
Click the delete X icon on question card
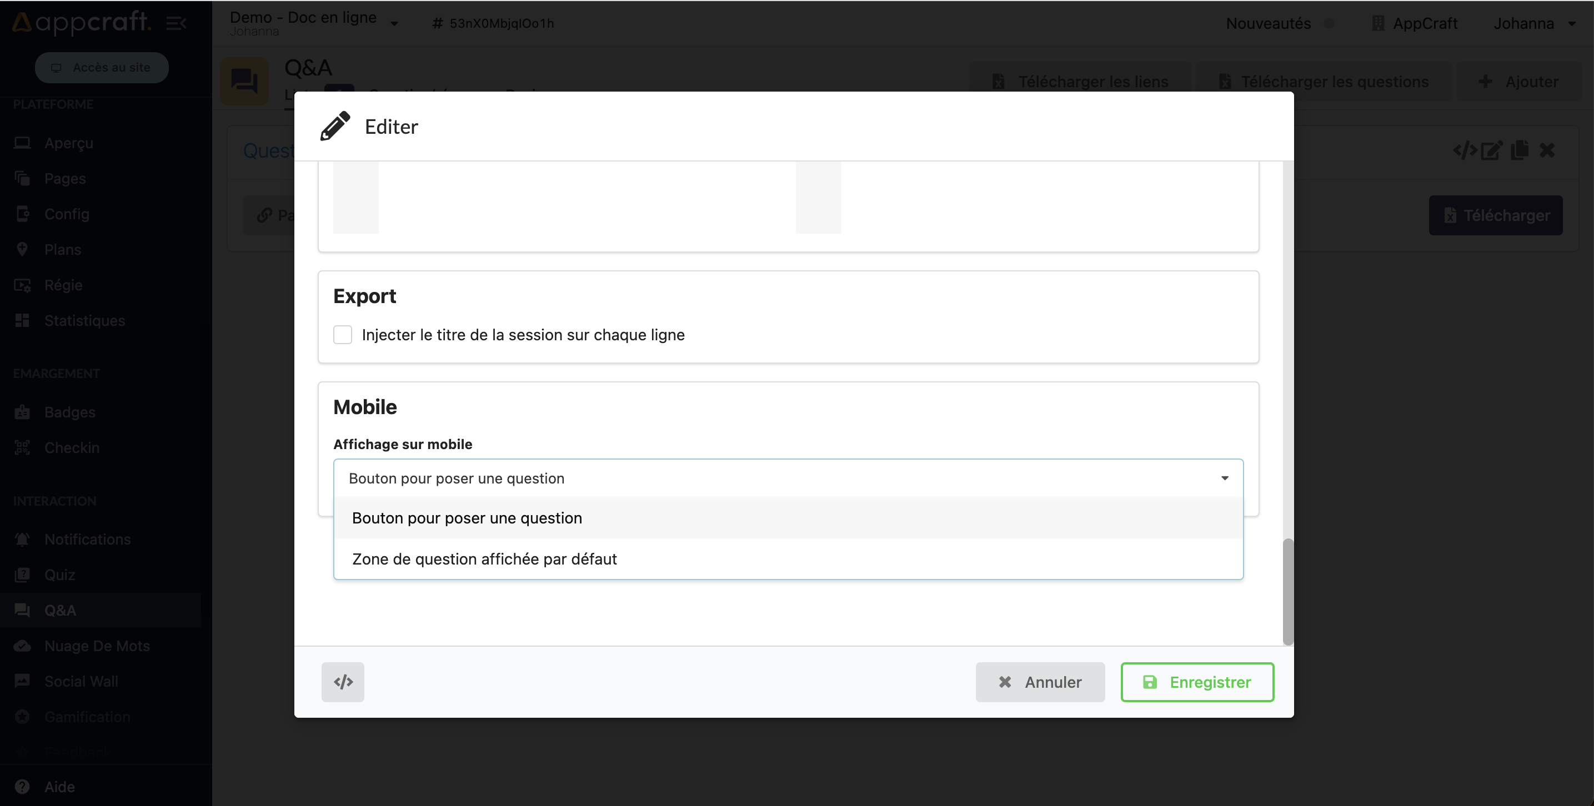point(1547,150)
